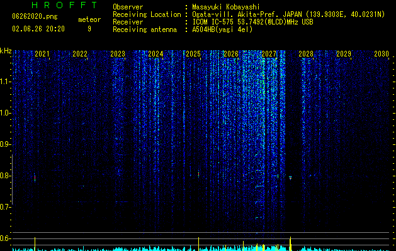Click the meteor echo near 2025
396x251 pixels.
pos(198,174)
